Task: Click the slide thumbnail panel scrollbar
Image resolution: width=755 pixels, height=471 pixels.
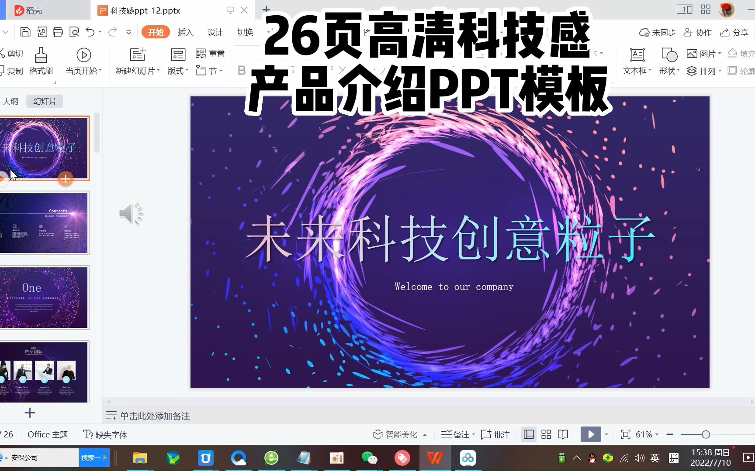Action: pyautogui.click(x=97, y=133)
